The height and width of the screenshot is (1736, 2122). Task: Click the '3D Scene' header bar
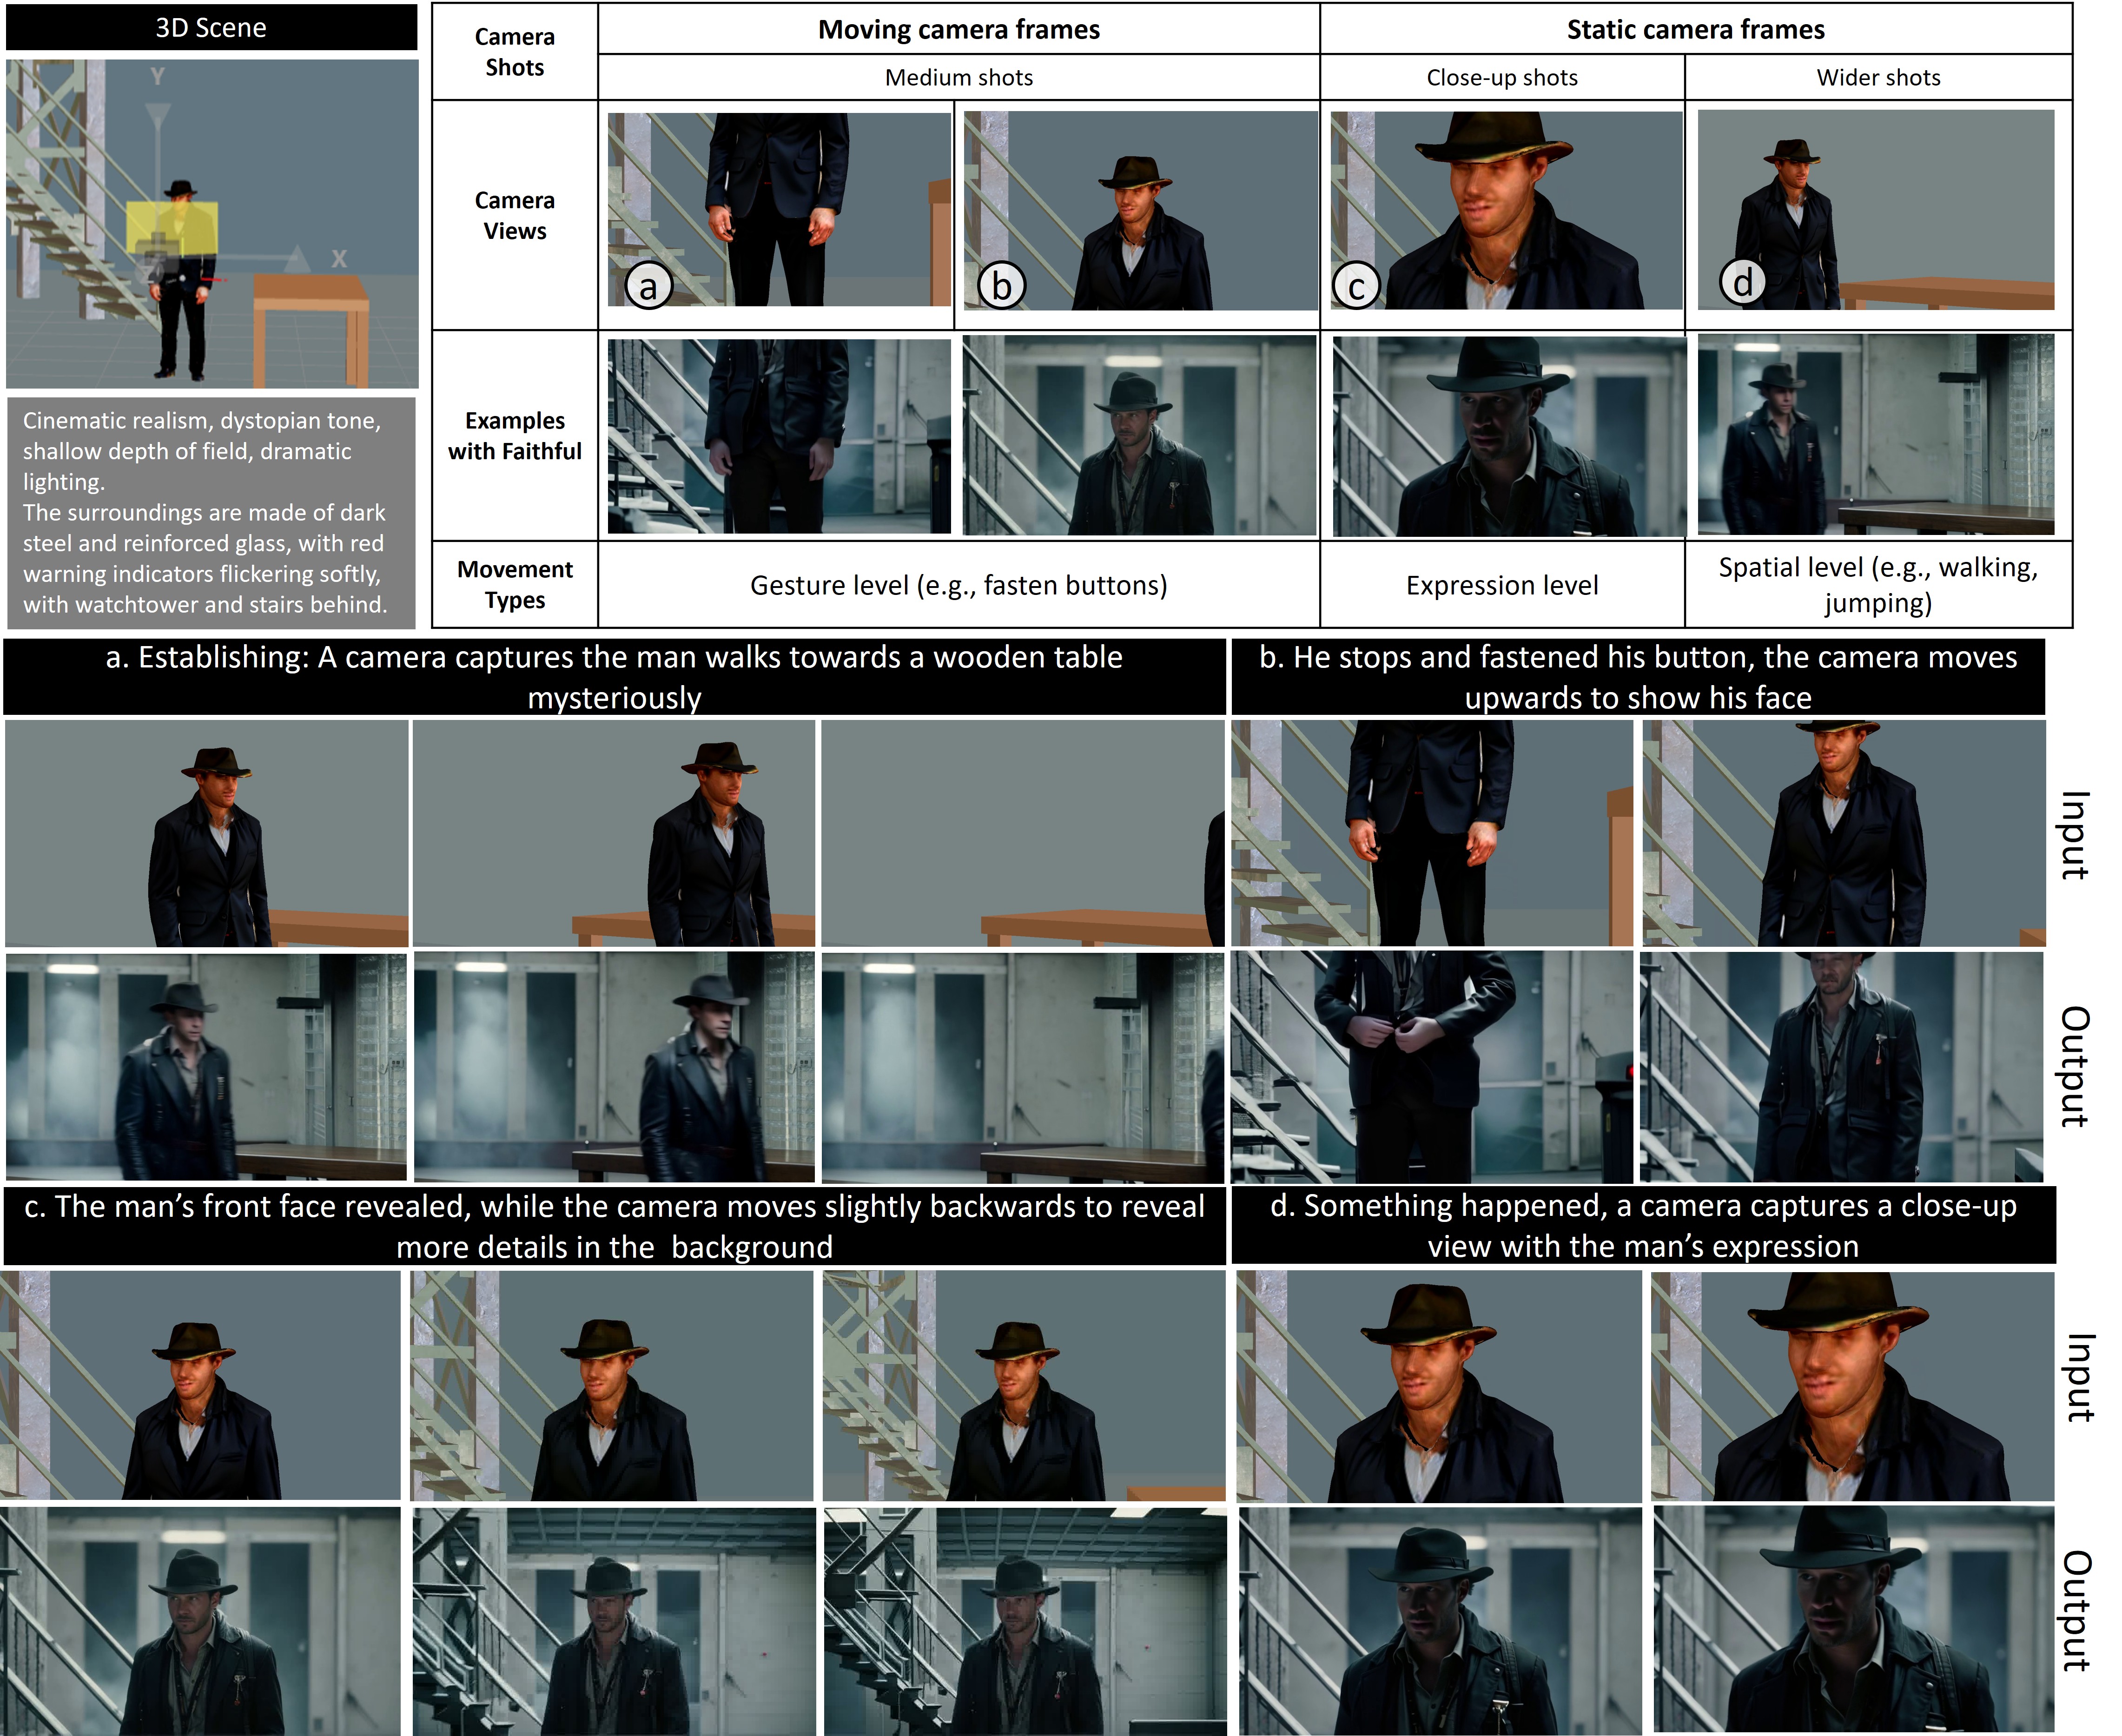click(211, 28)
